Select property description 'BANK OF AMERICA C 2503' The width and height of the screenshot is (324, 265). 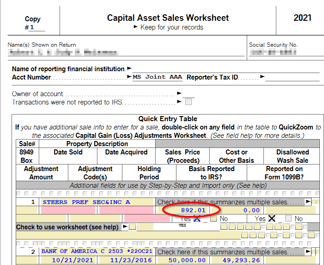point(97,252)
